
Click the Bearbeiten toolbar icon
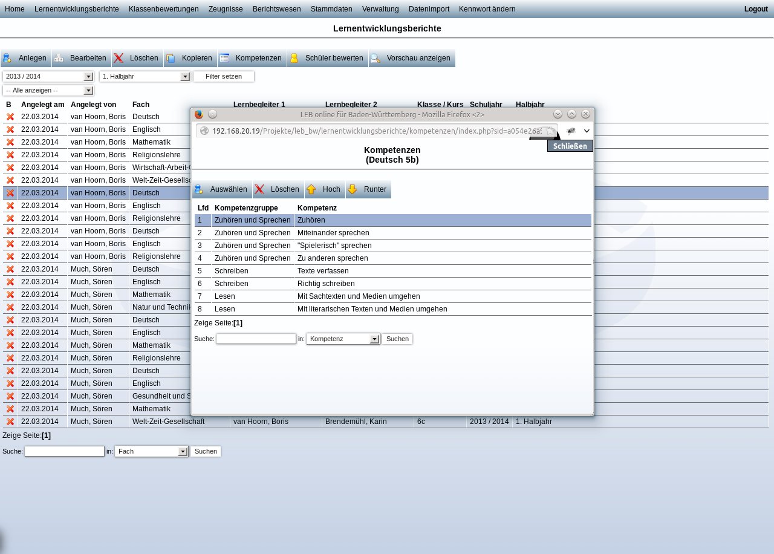[x=59, y=58]
